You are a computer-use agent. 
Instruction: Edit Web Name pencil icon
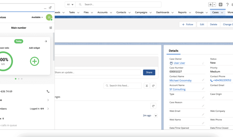point(203,123)
